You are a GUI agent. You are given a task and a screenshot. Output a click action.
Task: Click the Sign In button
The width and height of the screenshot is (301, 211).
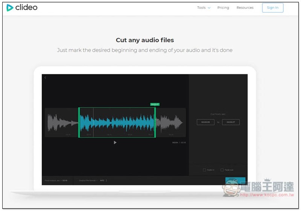[x=272, y=8]
